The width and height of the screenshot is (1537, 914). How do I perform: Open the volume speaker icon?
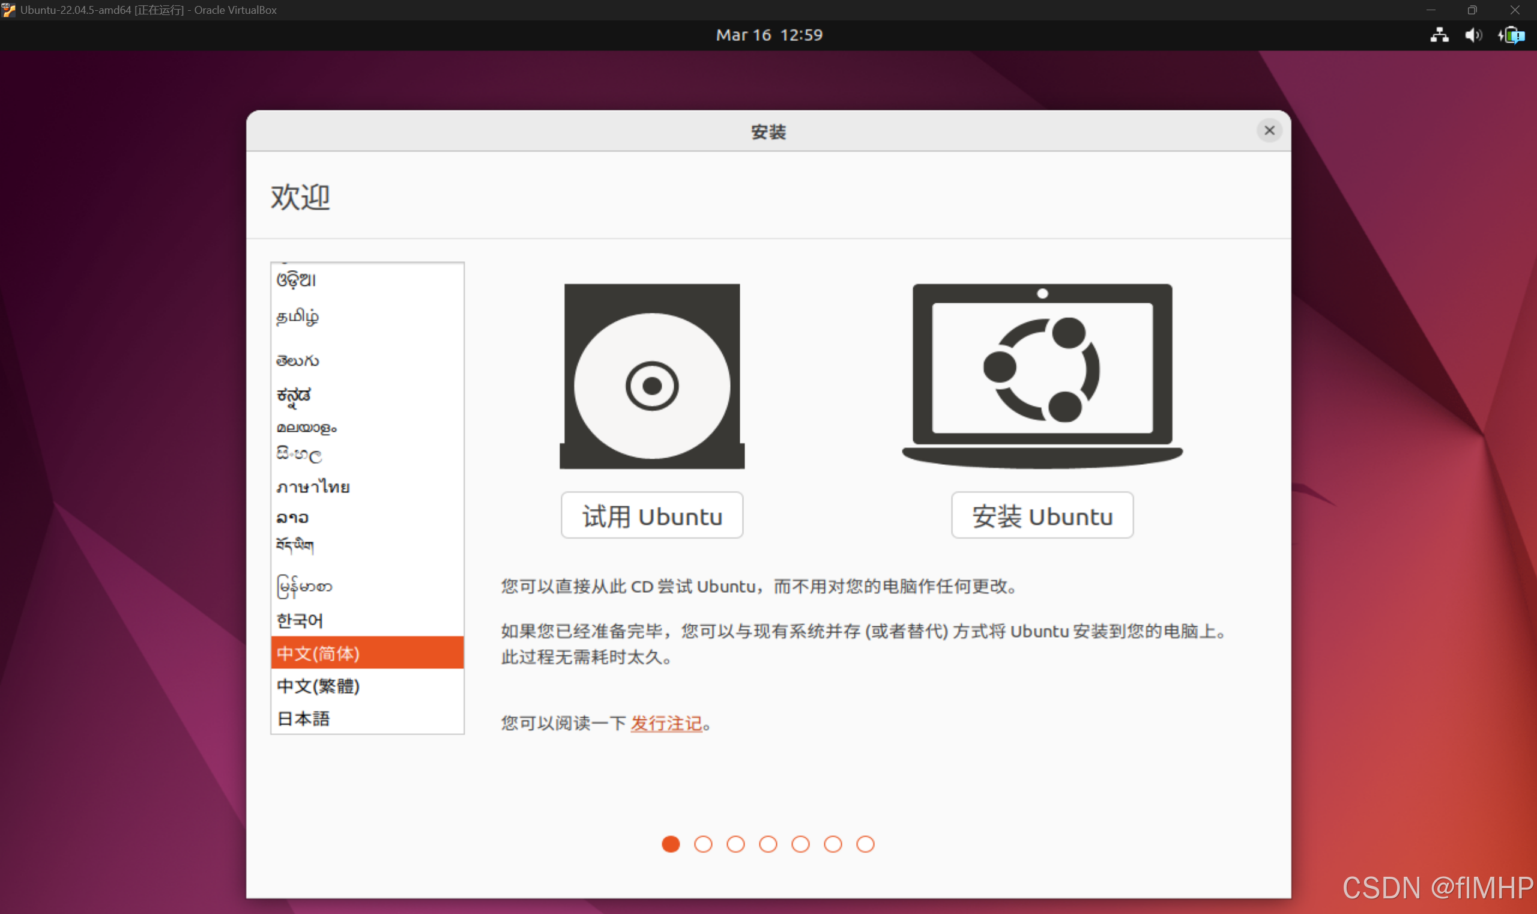click(x=1473, y=35)
